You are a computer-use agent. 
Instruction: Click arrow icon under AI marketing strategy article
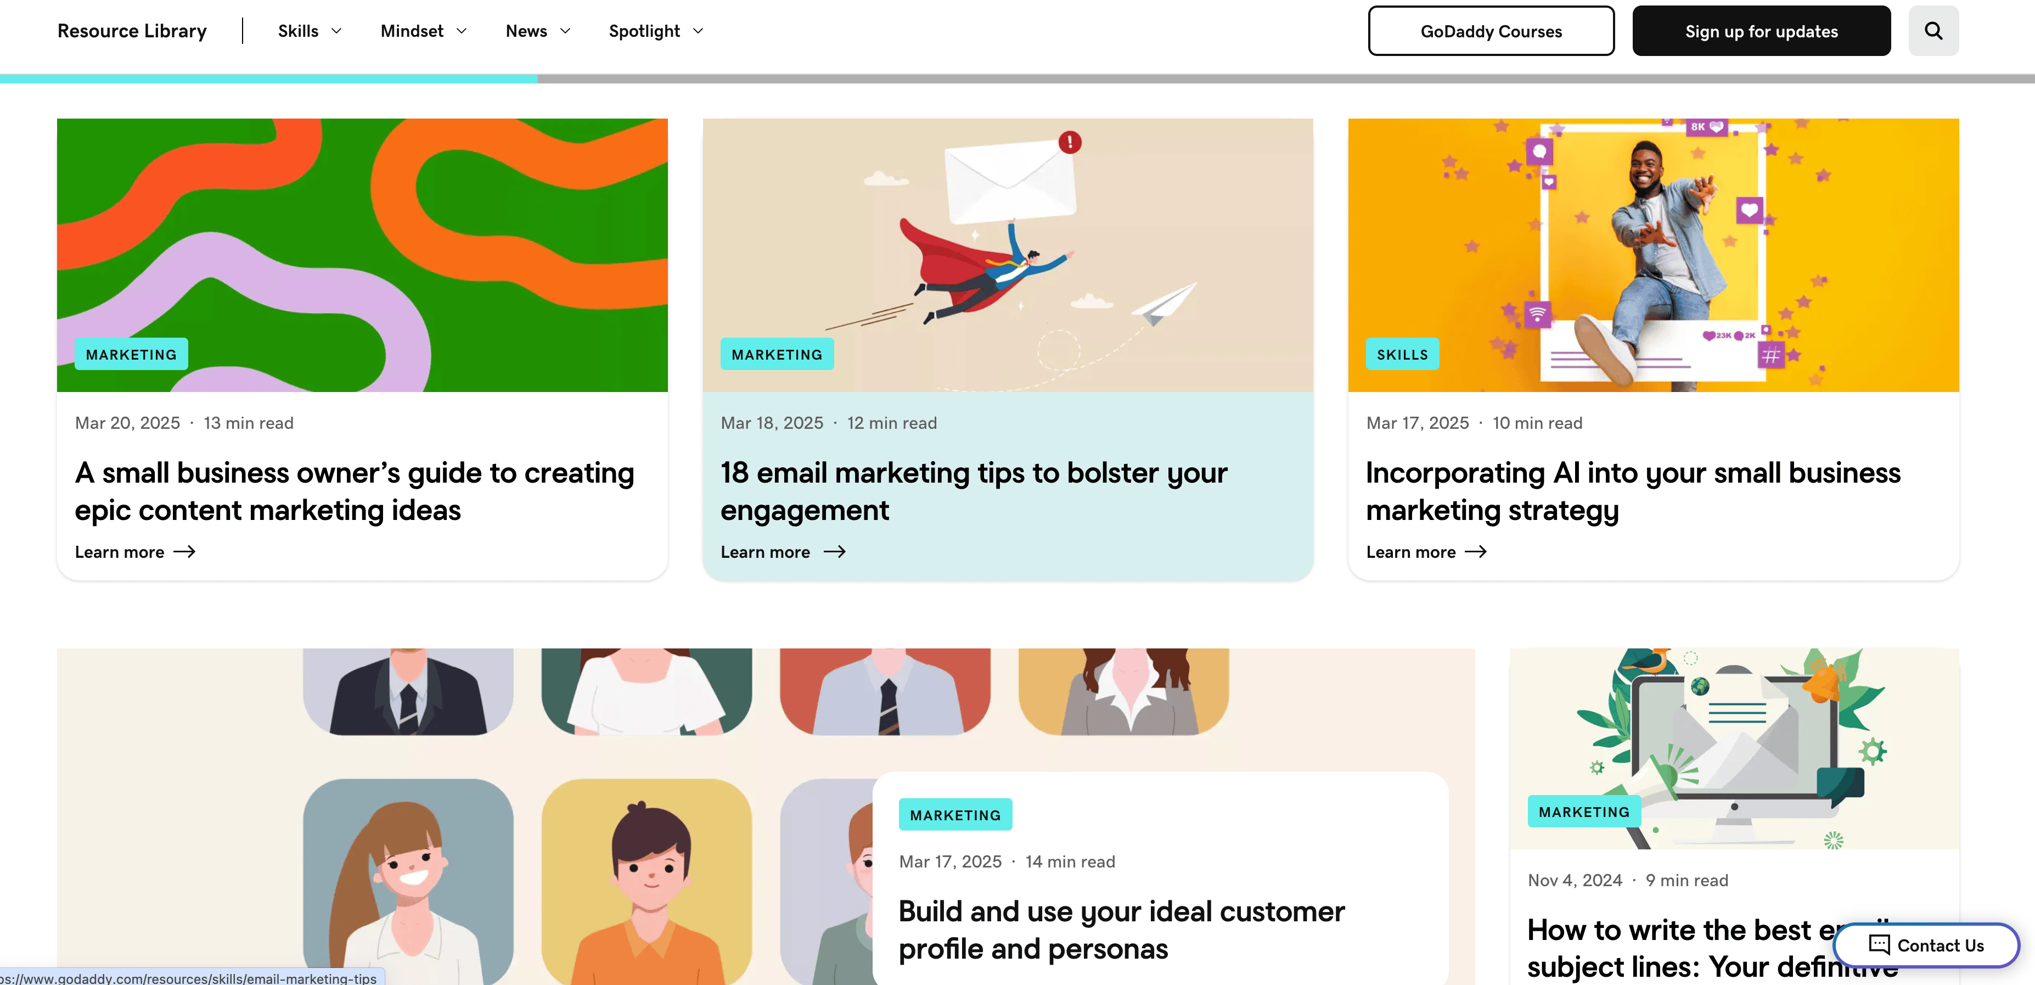point(1475,552)
